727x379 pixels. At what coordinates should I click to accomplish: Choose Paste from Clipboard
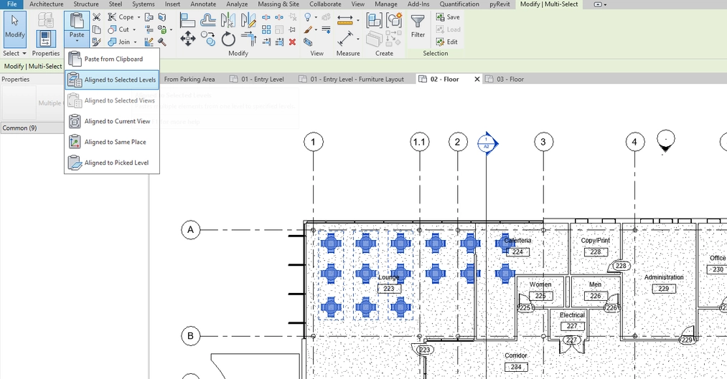[112, 59]
